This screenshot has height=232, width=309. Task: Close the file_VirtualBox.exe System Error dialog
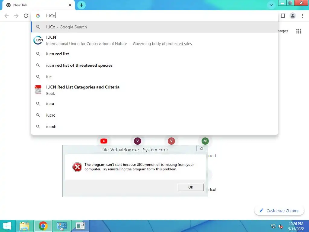(201, 148)
